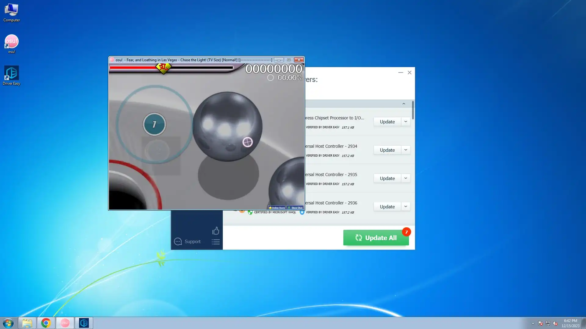Click Update All green button
The height and width of the screenshot is (329, 586).
click(376, 238)
